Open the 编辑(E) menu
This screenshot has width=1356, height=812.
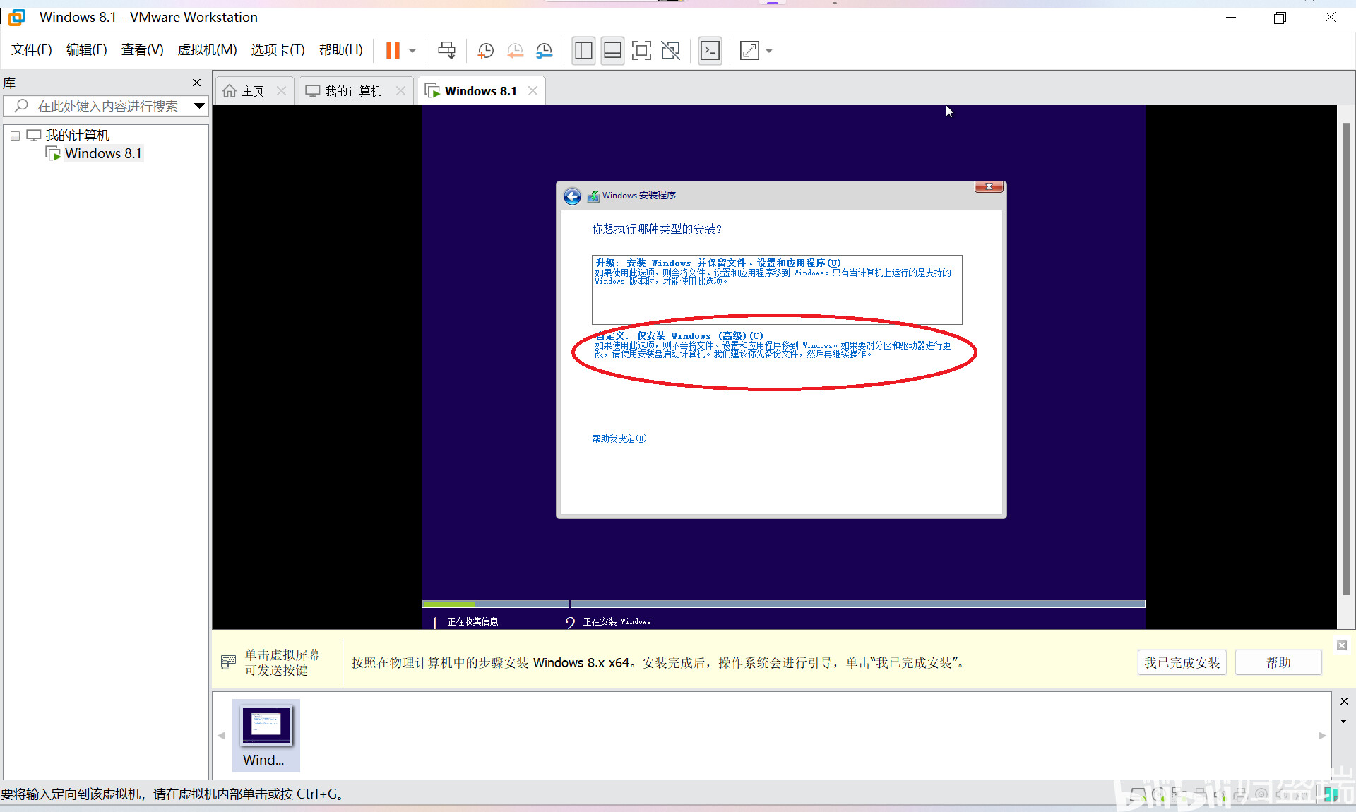point(86,50)
